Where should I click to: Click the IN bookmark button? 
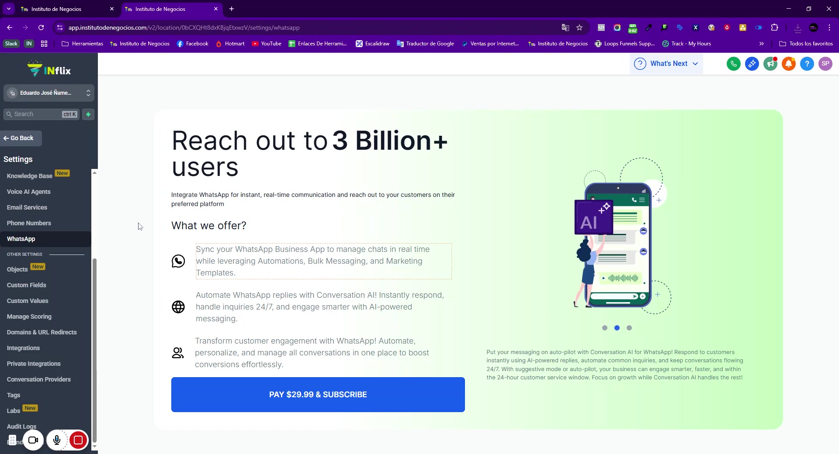coord(29,44)
